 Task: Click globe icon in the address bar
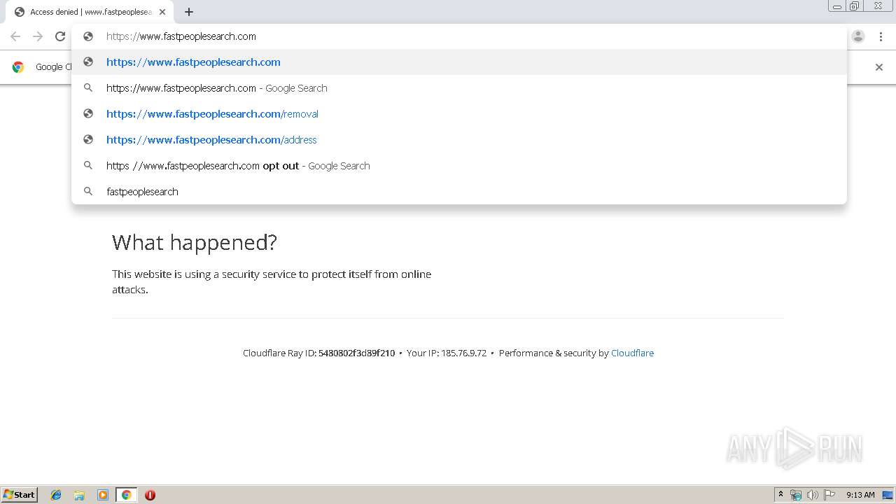pos(88,36)
